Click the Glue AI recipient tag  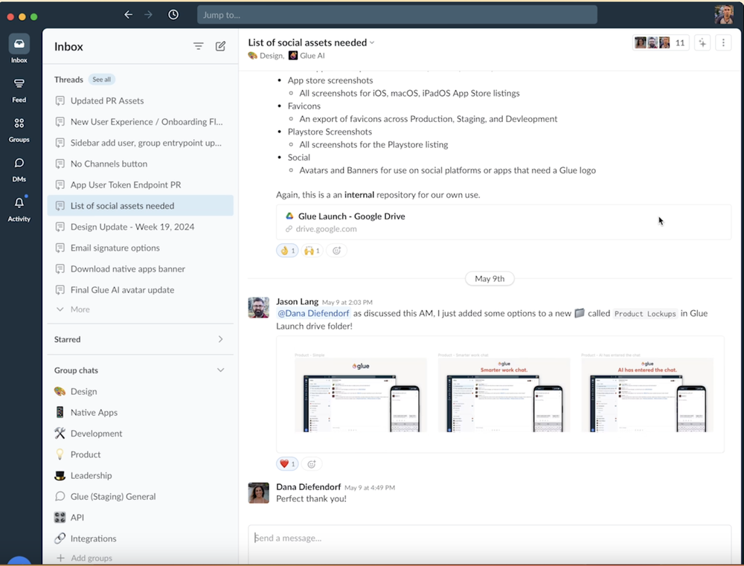coord(307,56)
